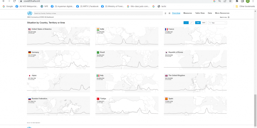This screenshot has height=128, width=257.
Task: Click the Back to top arrow icon
Action: tap(229, 17)
